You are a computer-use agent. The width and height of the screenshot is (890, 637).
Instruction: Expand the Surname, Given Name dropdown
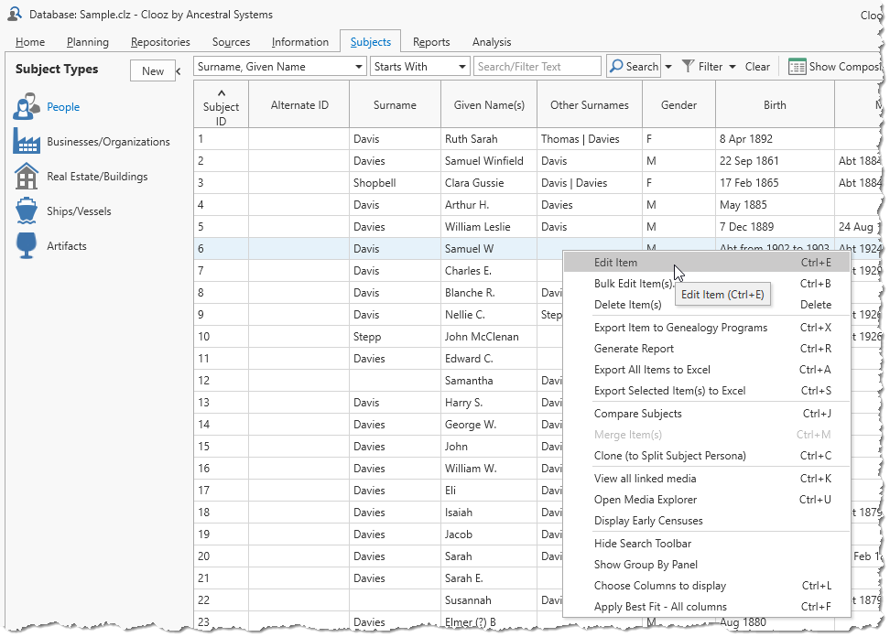358,67
